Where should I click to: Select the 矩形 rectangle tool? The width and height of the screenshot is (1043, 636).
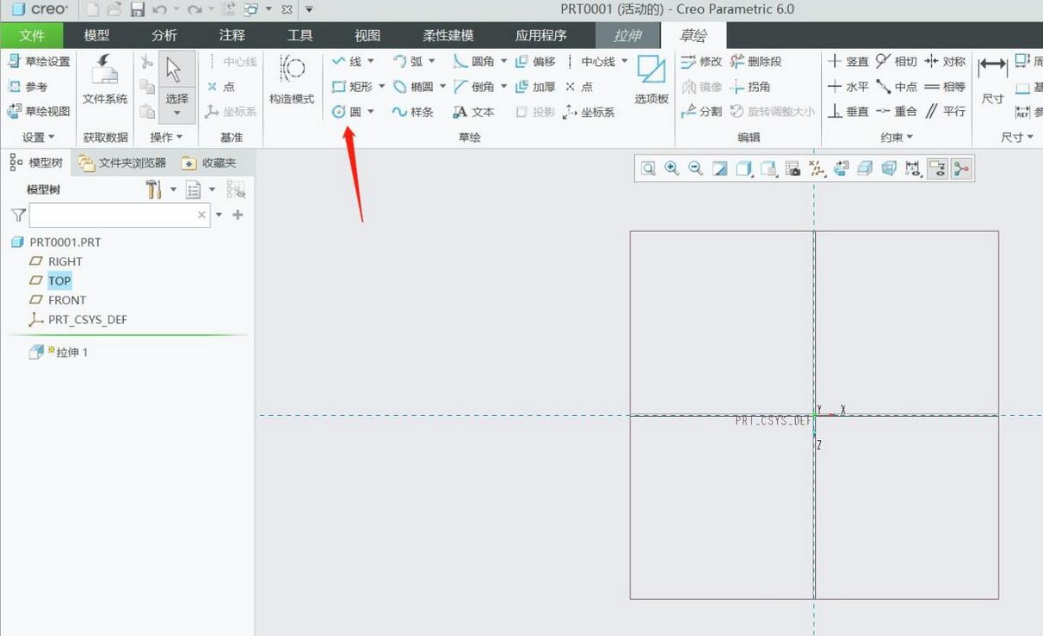click(x=353, y=87)
